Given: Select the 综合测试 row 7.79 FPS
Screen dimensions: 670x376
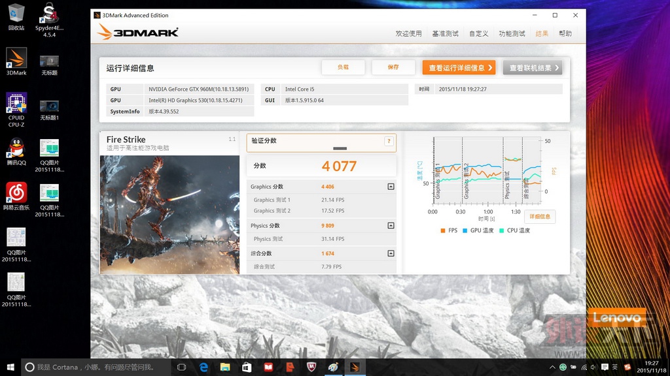Looking at the screenshot, I should tap(321, 266).
